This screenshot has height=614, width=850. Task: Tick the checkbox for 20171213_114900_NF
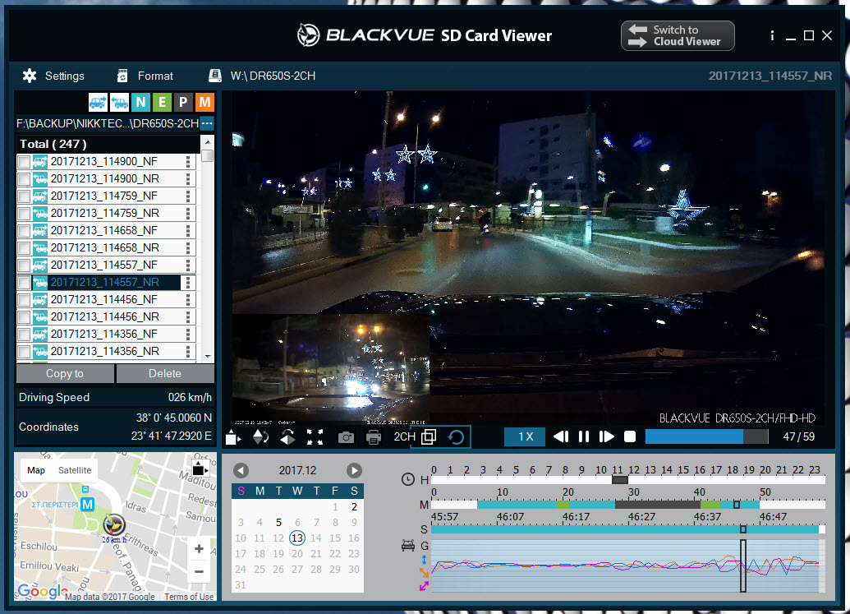(24, 162)
